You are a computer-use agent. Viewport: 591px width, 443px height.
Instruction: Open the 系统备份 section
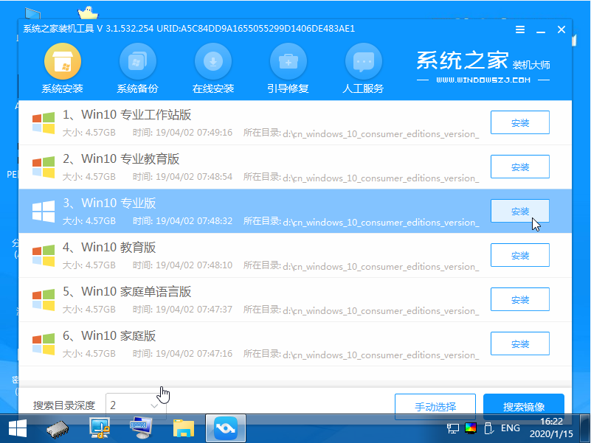(x=138, y=66)
